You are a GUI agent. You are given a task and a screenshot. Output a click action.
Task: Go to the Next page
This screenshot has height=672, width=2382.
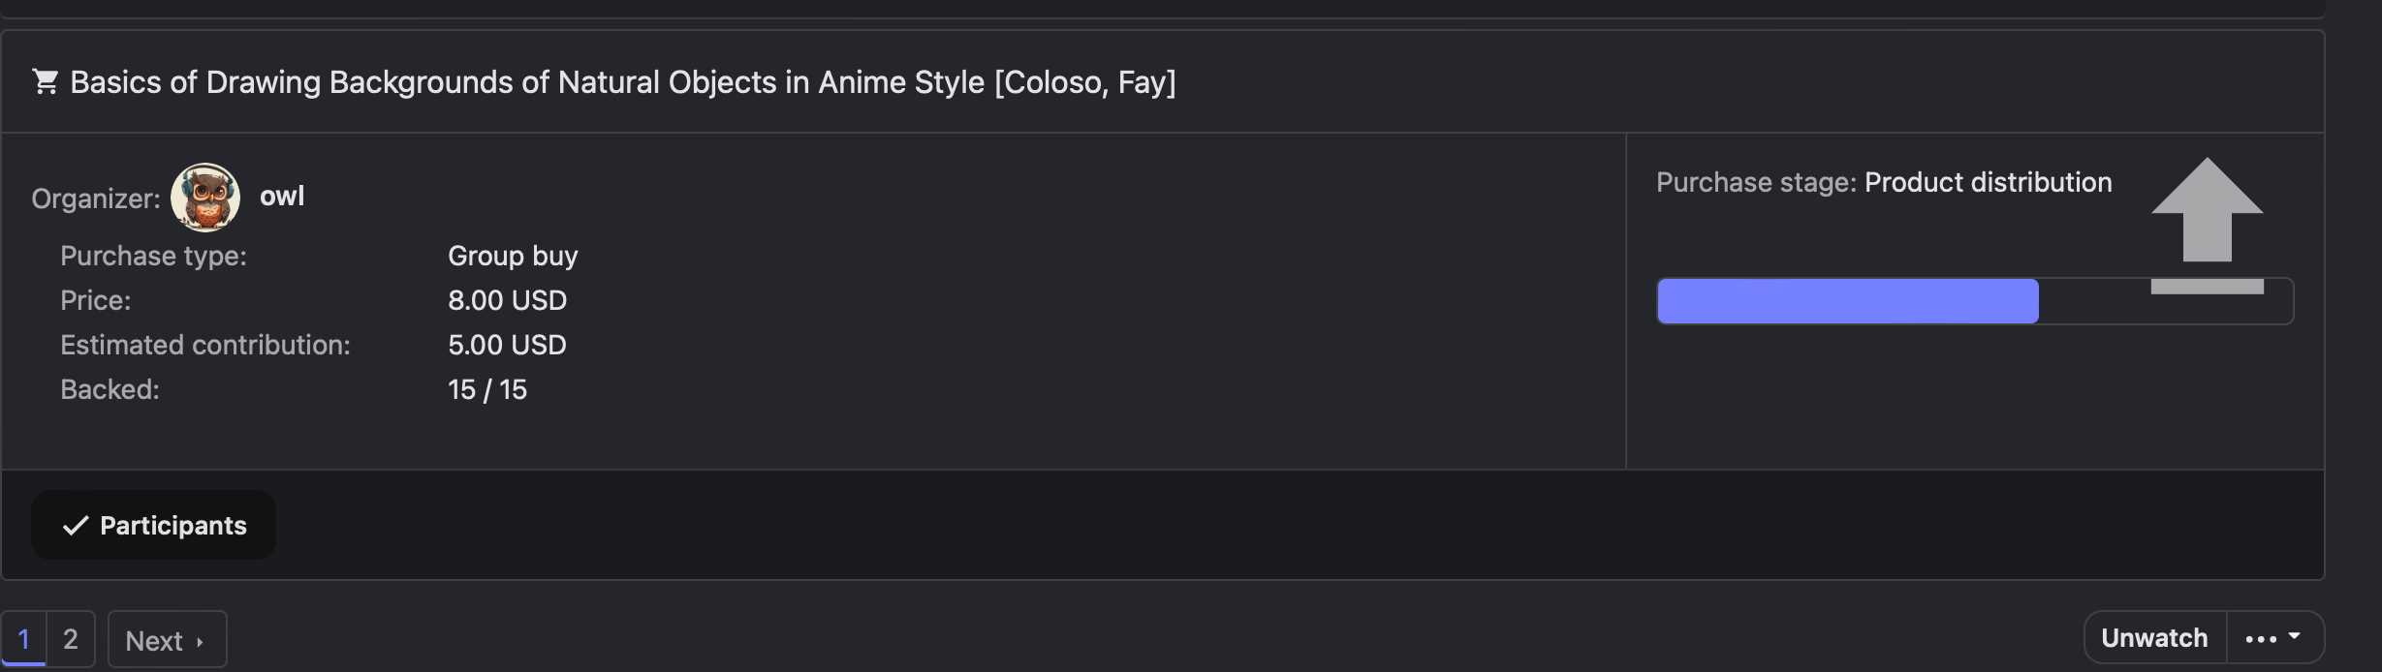[x=167, y=640]
